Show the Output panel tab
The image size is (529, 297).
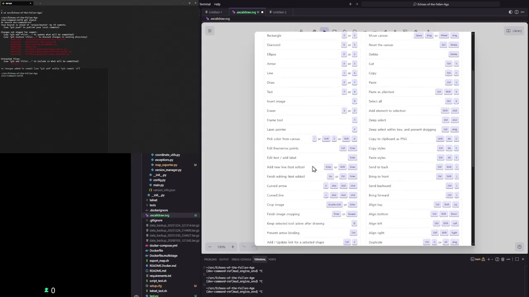point(224,259)
